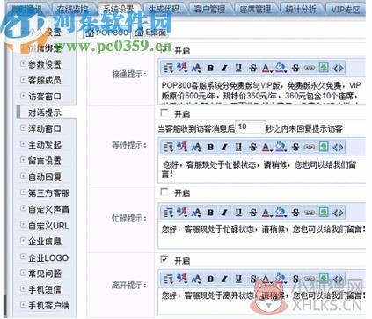The height and width of the screenshot is (319, 372).
Task: Open background color picker in 等待提示 toolbar
Action: point(281,147)
